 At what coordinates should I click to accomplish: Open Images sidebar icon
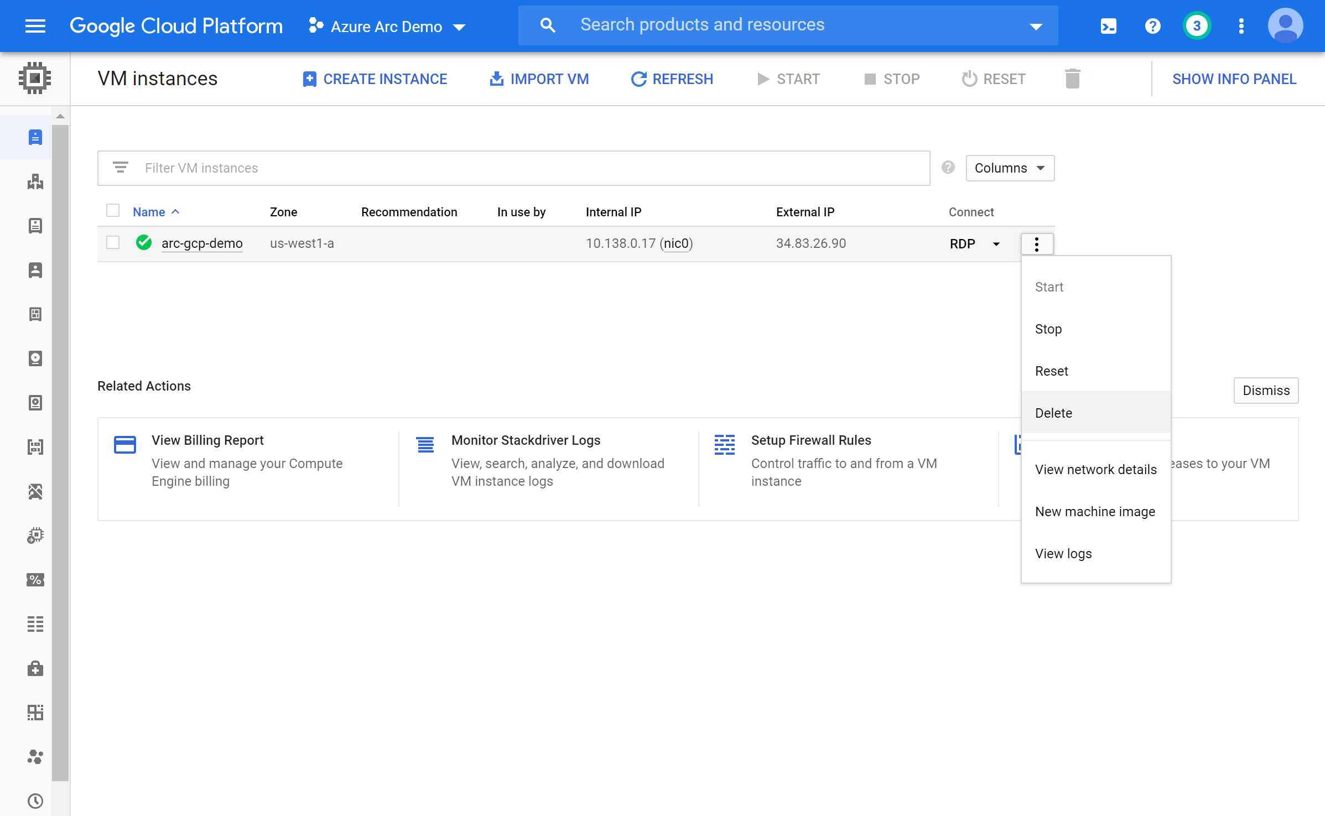35,447
